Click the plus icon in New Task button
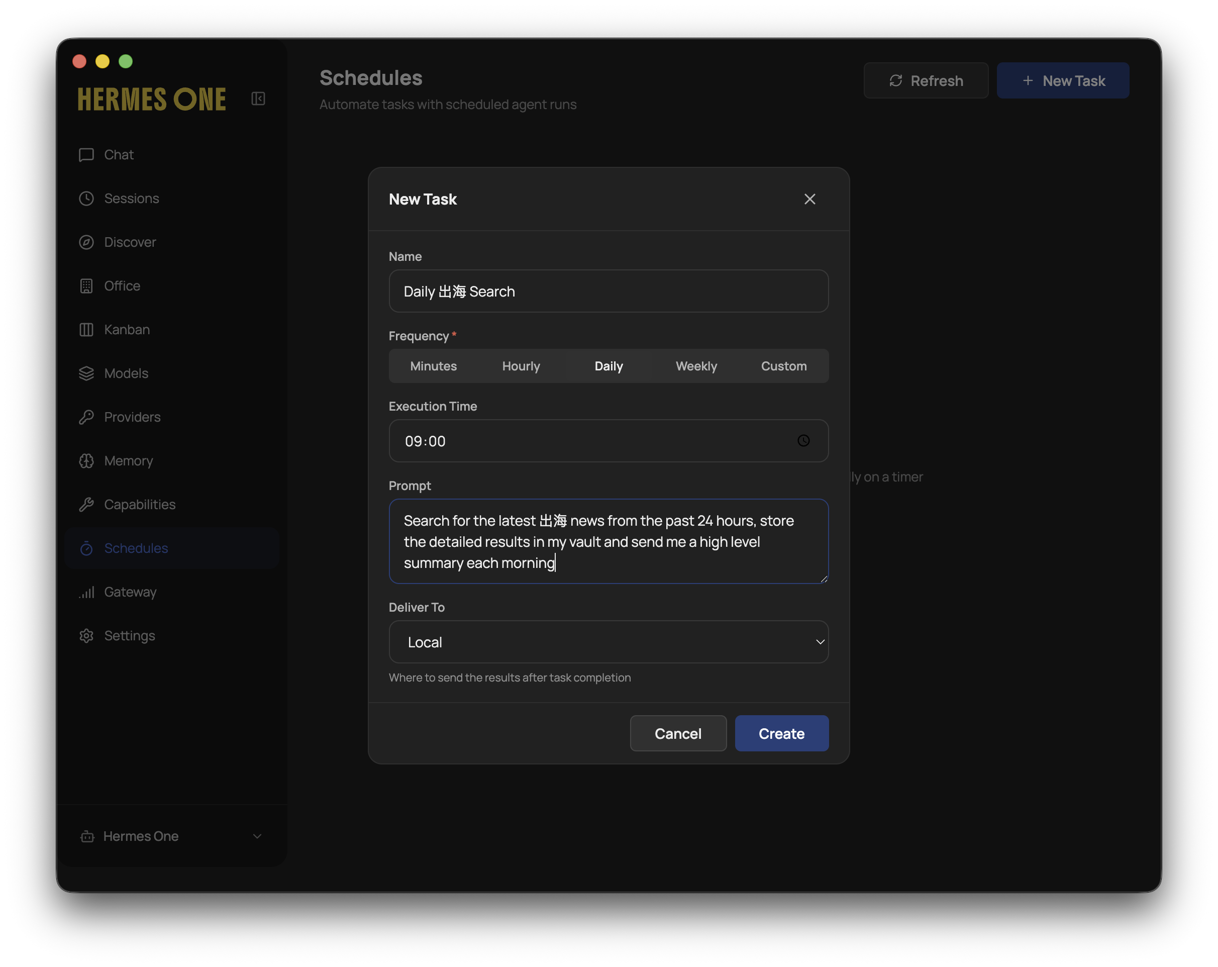Viewport: 1218px width, 967px height. 1028,81
